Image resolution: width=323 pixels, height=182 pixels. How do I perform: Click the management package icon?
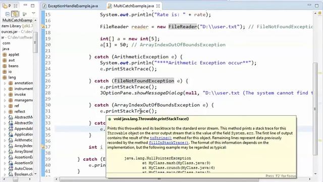[11, 100]
